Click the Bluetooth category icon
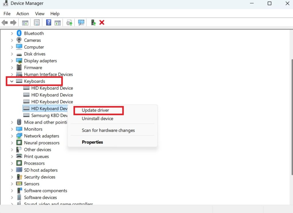 19,33
